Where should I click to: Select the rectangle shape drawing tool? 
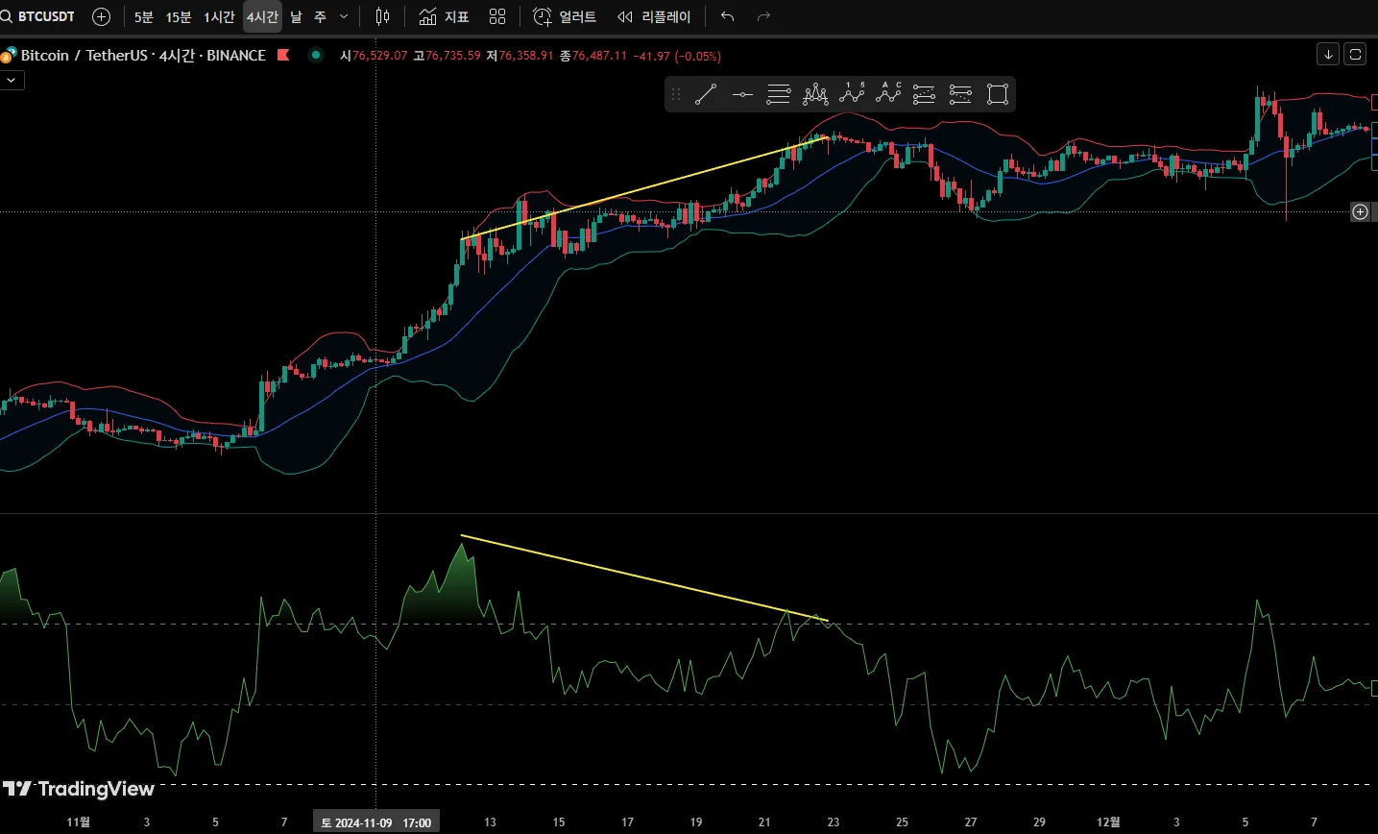998,94
